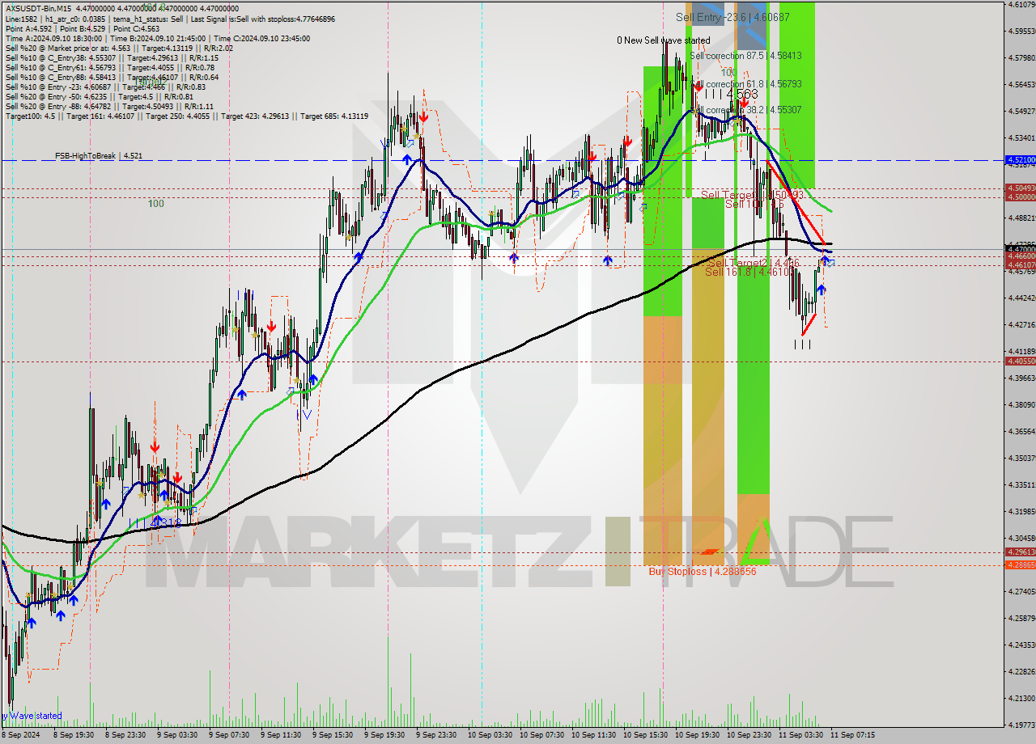Click the blue 4.52100 price tag on axis
Screen dimensions: 1036x744
coord(1020,160)
